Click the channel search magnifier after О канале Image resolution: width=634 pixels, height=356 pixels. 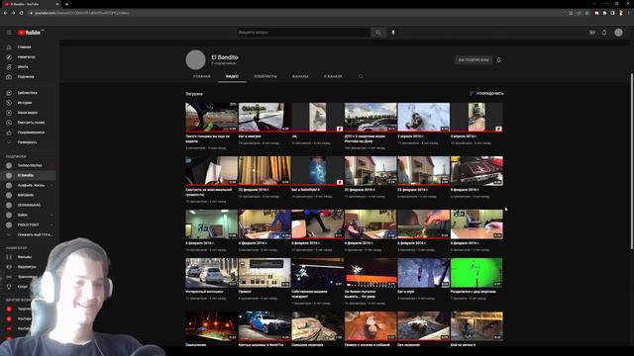click(x=361, y=76)
